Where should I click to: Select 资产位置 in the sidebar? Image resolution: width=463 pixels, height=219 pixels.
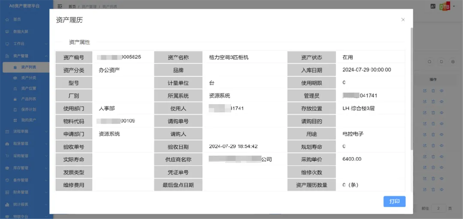pyautogui.click(x=29, y=88)
